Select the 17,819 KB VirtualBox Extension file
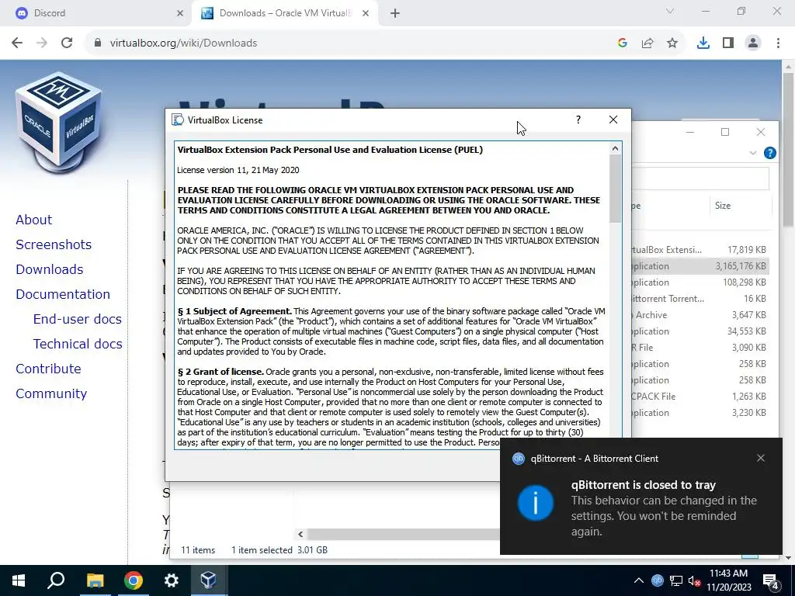Image resolution: width=795 pixels, height=596 pixels. [701, 249]
